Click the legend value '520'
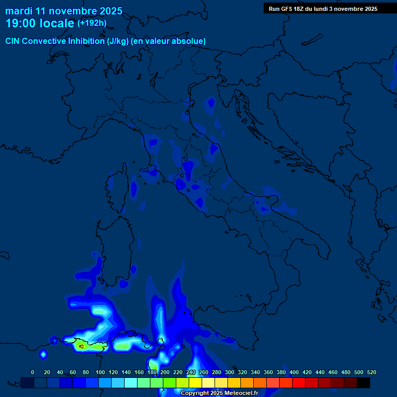 click(x=372, y=372)
